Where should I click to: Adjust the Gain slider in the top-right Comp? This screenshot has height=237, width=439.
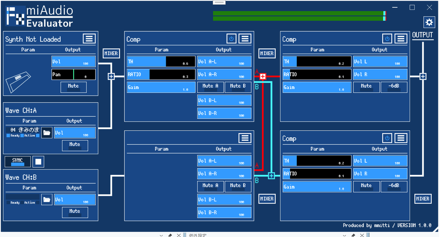[317, 87]
